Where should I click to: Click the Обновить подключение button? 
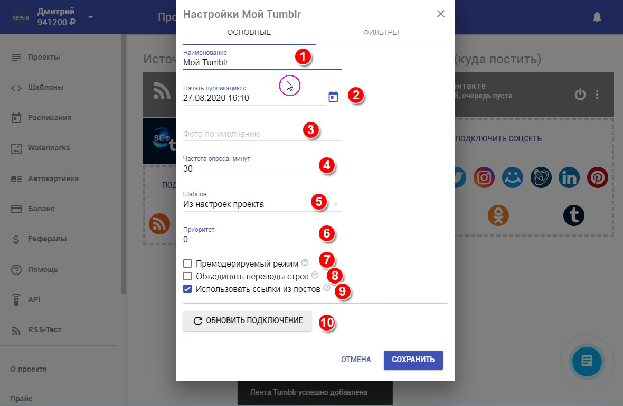247,320
